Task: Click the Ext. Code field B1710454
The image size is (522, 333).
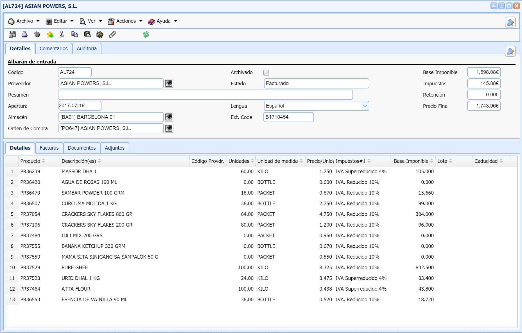Action: pyautogui.click(x=289, y=117)
